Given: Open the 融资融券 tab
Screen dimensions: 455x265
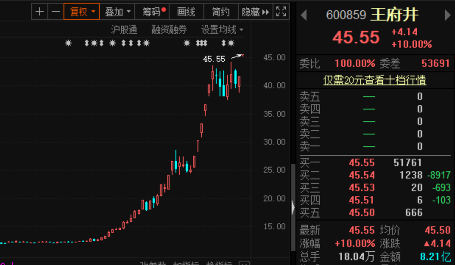Looking at the screenshot, I should click(x=169, y=29).
